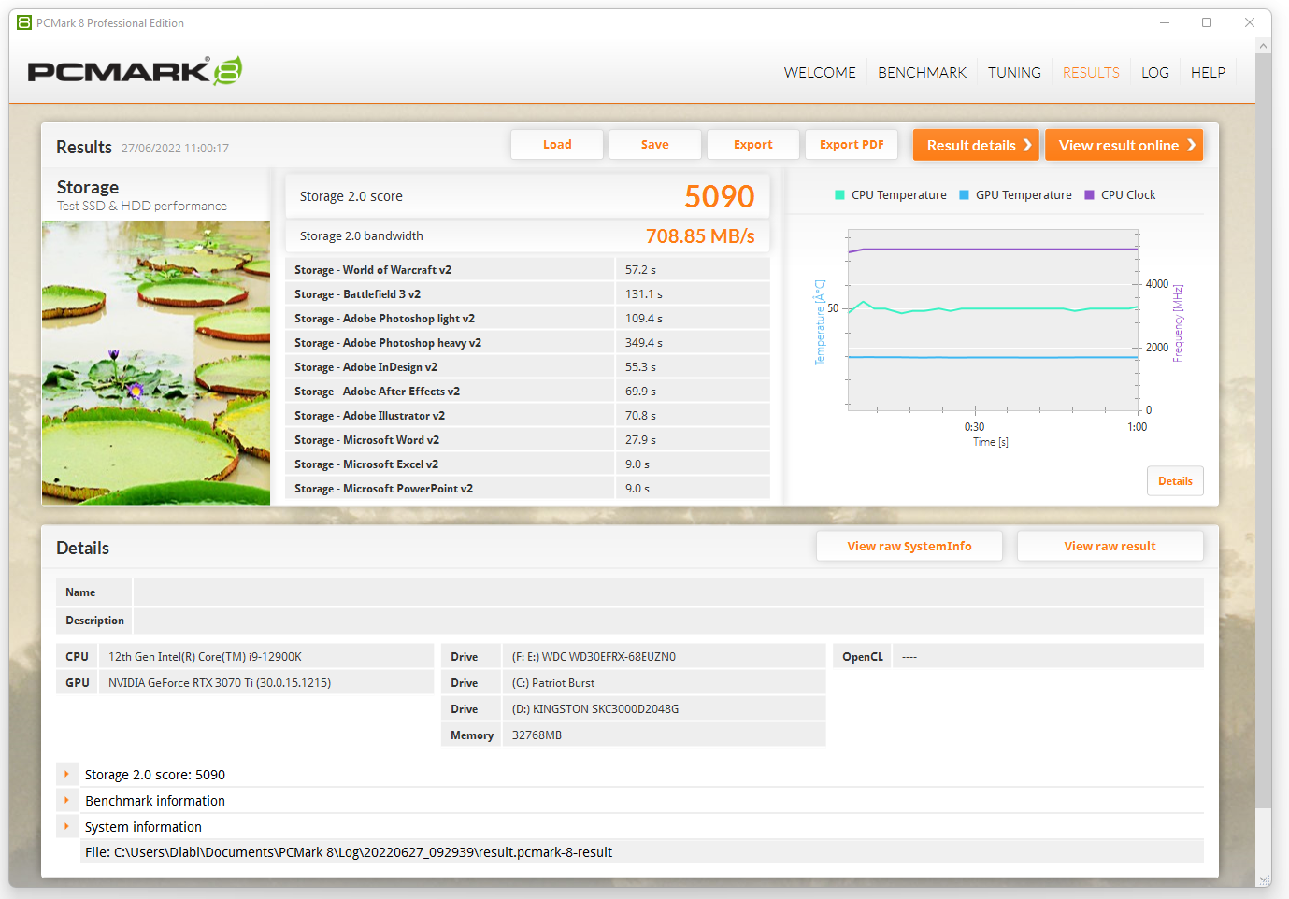The width and height of the screenshot is (1289, 899).
Task: Click the Load button
Action: point(557,145)
